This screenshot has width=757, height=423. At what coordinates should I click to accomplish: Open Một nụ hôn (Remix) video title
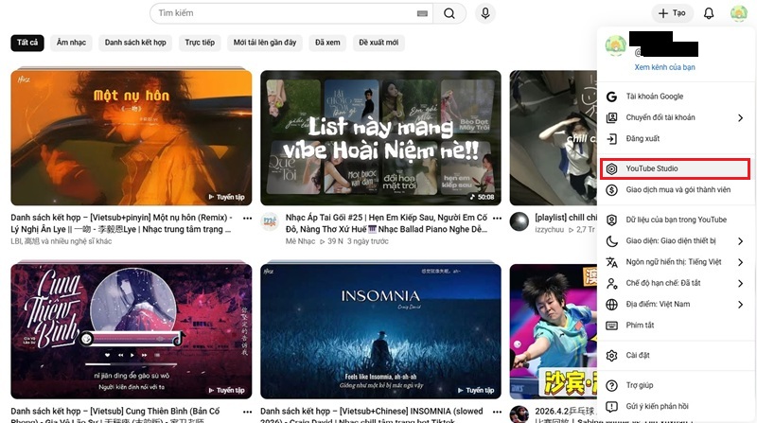click(x=122, y=223)
